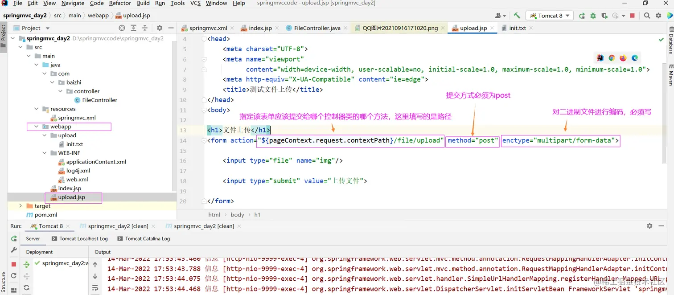Collapse the java folder chevron
This screenshot has height=295, width=674.
pos(37,65)
